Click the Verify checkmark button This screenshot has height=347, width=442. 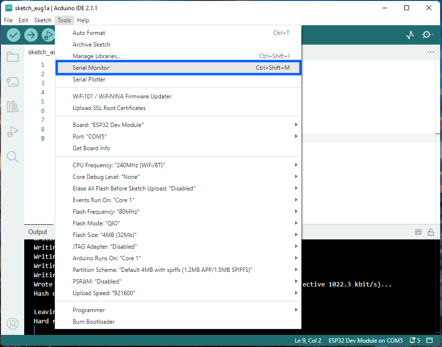(x=14, y=35)
